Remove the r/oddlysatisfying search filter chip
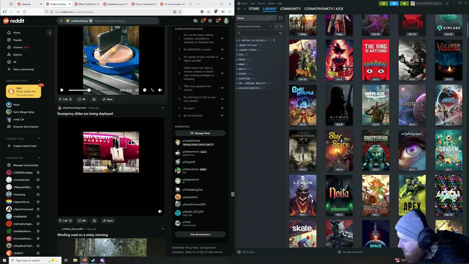Image resolution: width=469 pixels, height=264 pixels. click(x=91, y=21)
